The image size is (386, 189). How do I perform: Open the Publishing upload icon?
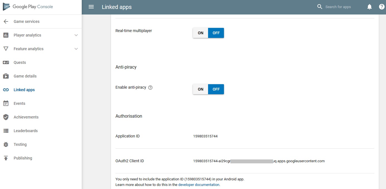click(x=6, y=158)
